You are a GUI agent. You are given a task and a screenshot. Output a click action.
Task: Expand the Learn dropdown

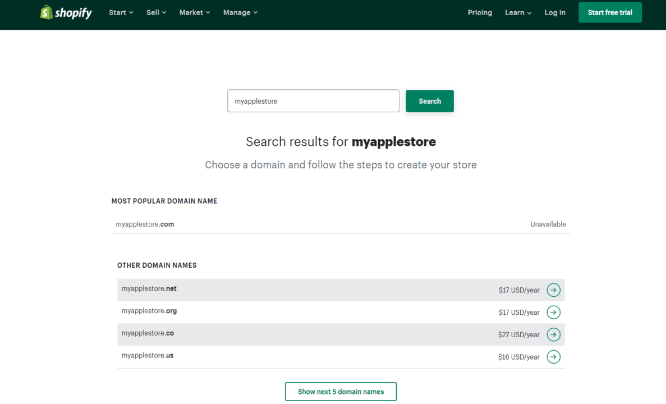click(x=517, y=12)
